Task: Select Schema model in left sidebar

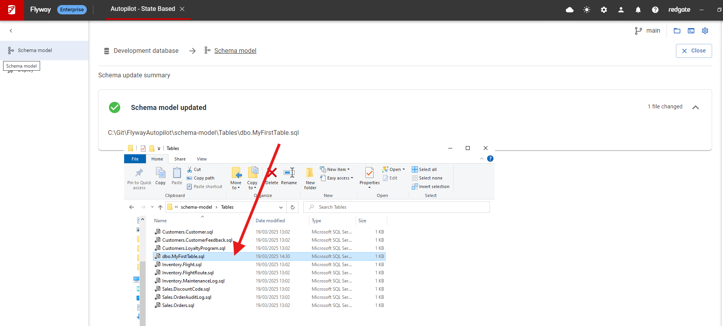Action: click(x=35, y=51)
